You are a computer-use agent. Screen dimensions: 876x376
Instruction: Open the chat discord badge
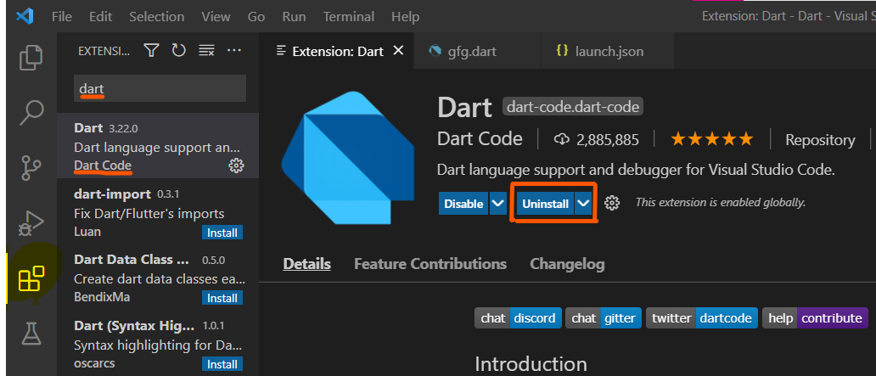click(518, 318)
